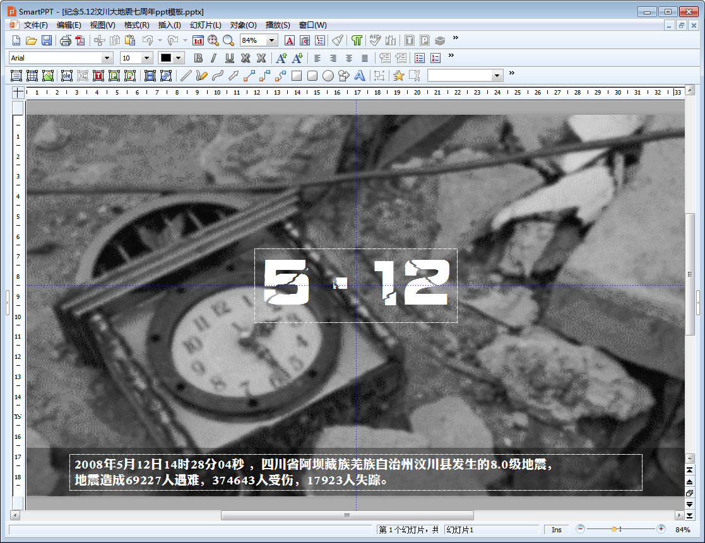Zoom in with the plus button
705x543 pixels.
point(661,529)
